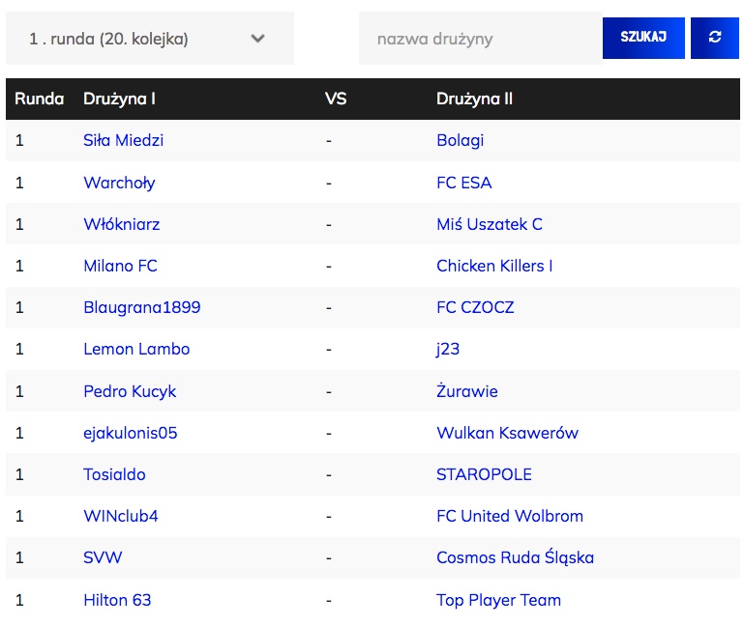Image resolution: width=744 pixels, height=626 pixels.
Task: Focus the nazwa drużyny input field
Action: [x=480, y=39]
